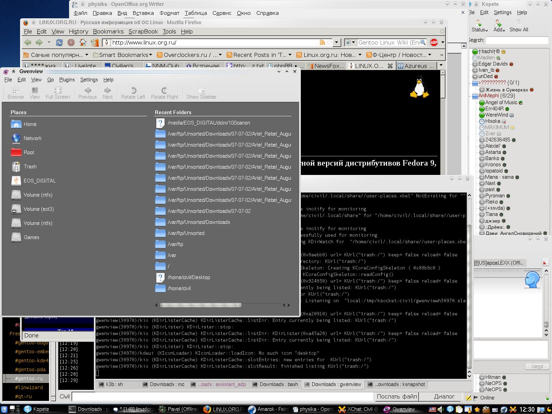Open Gwenview Settings menu
552x414 pixels.
pos(89,80)
